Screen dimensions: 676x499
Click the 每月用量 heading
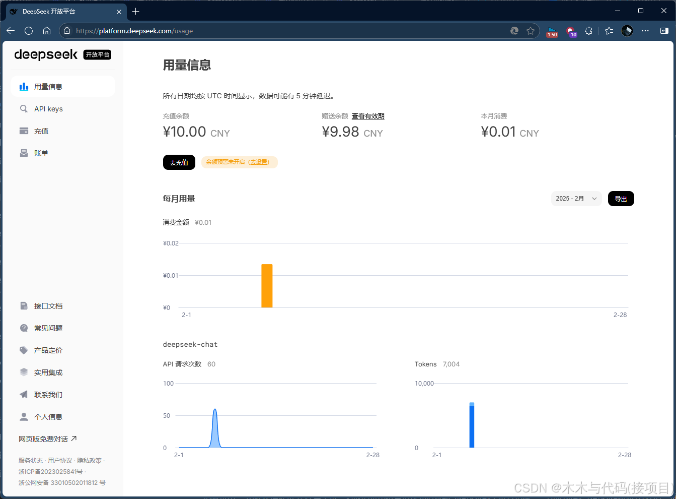(x=179, y=199)
